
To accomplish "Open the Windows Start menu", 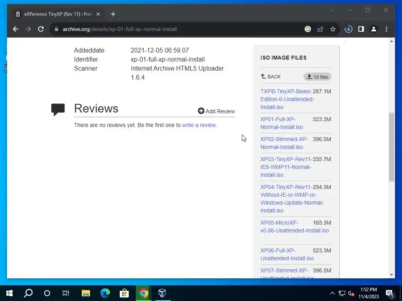I will click(9, 293).
